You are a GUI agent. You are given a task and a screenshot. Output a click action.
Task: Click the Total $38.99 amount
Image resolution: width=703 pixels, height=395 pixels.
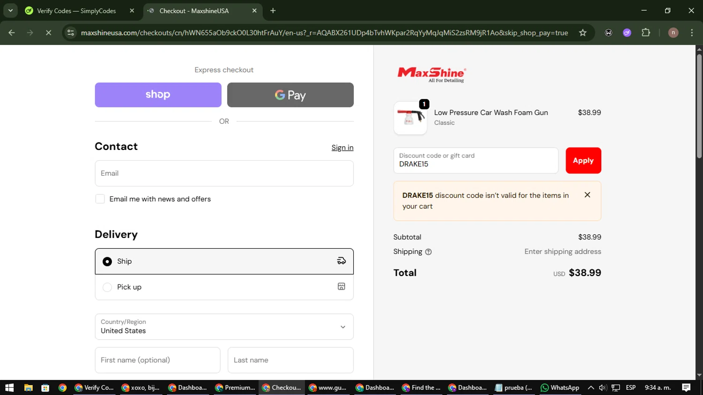coord(585,273)
